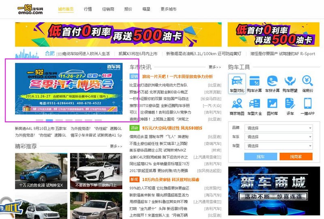Open the champagne sedan photo thumbnail
This screenshot has height=219, width=324.
(96, 206)
